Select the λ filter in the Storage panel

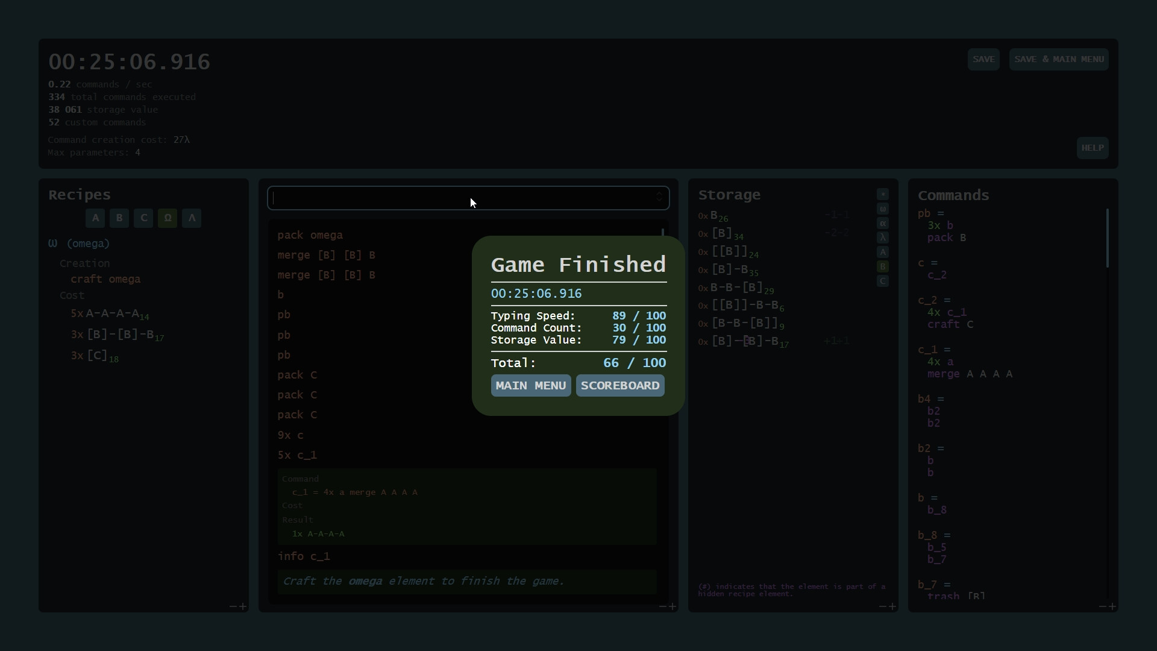point(883,237)
